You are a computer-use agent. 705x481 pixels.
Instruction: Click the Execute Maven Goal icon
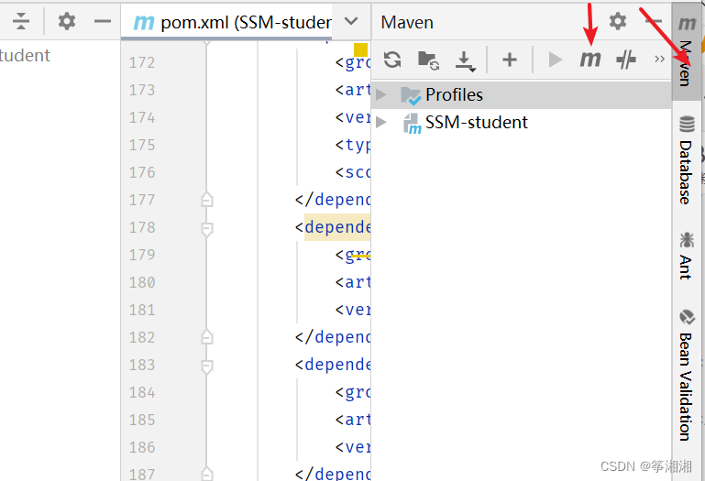[x=589, y=60]
